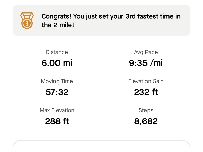Tap the 232 ft elevation gain value
Screen dimensions: 203x152
pos(146,92)
